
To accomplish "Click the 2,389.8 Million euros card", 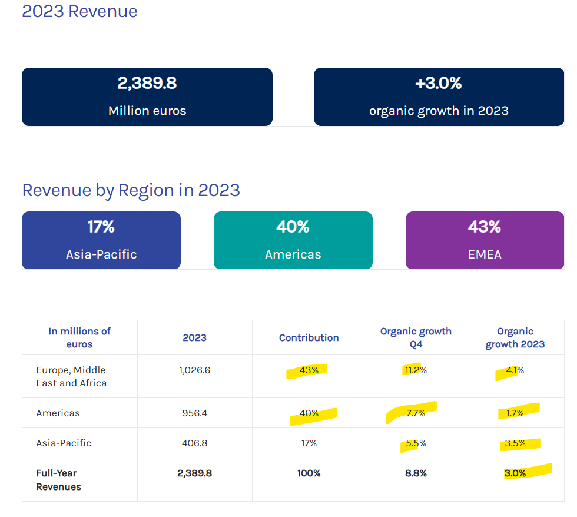I will tap(147, 97).
